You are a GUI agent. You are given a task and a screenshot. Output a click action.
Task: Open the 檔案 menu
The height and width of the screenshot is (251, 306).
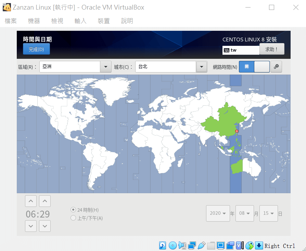tap(11, 21)
